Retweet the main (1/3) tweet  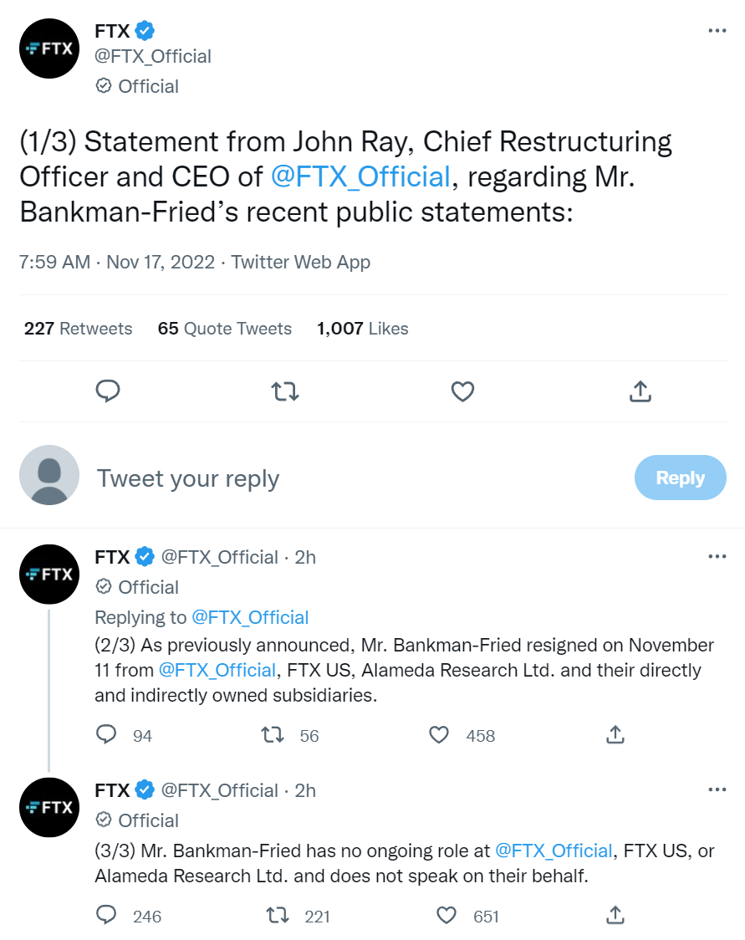point(284,391)
